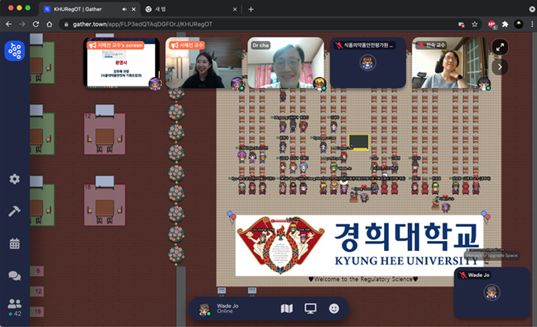Select the presenter's webcam video tile
This screenshot has height=327, width=537.
click(x=203, y=62)
